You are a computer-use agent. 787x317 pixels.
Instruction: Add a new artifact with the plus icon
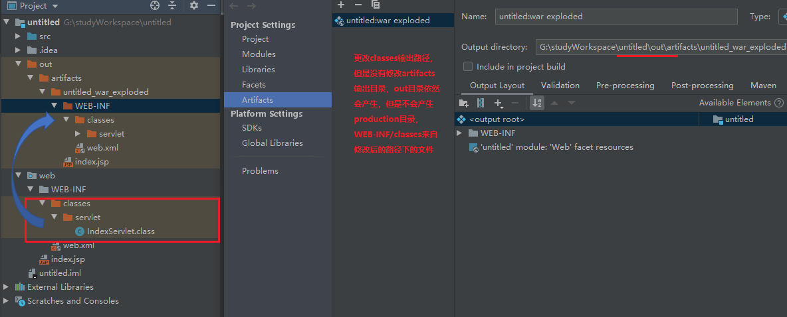(x=341, y=5)
